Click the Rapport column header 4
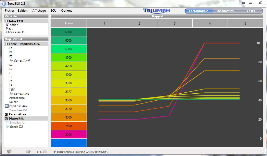 (x=210, y=23)
